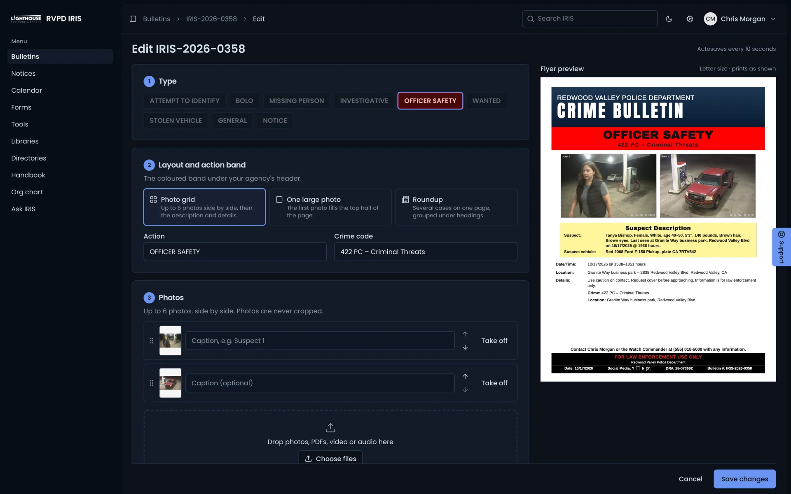Image resolution: width=791 pixels, height=494 pixels.
Task: Move second photo down with arrow
Action: (465, 390)
